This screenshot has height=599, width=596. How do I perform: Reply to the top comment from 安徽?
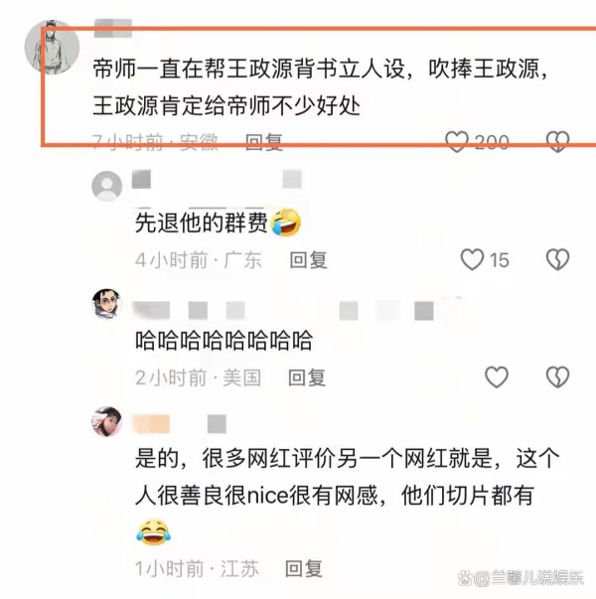(264, 142)
